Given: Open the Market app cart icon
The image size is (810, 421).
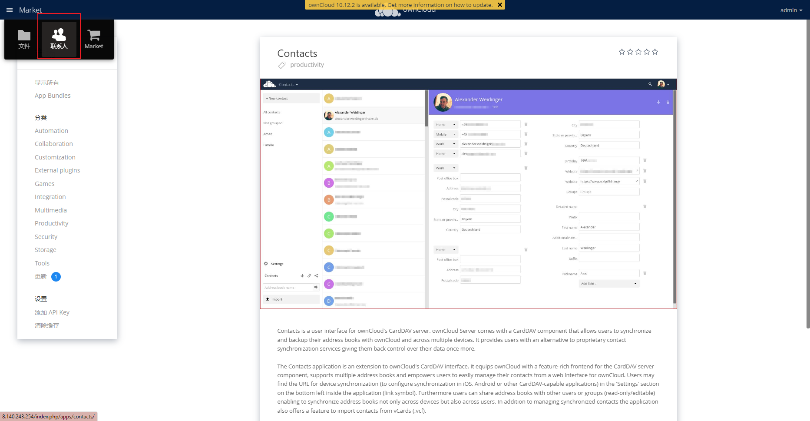Looking at the screenshot, I should 94,39.
